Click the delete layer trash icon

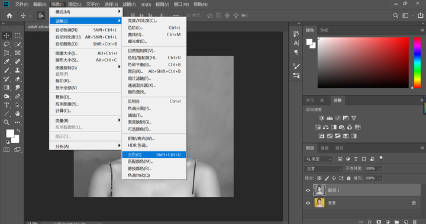point(415,222)
